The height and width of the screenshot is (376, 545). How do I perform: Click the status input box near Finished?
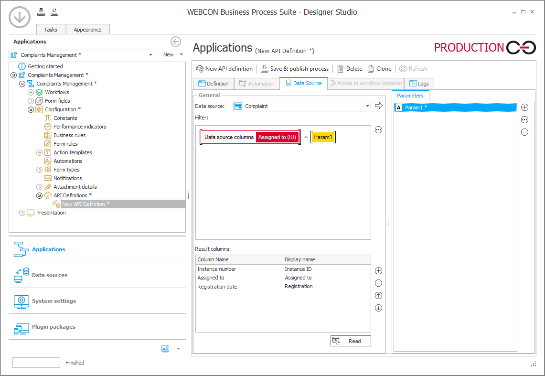pyautogui.click(x=36, y=363)
